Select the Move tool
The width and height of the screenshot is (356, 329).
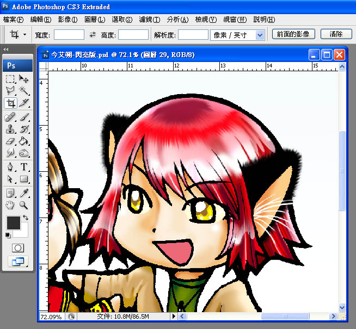(24, 79)
